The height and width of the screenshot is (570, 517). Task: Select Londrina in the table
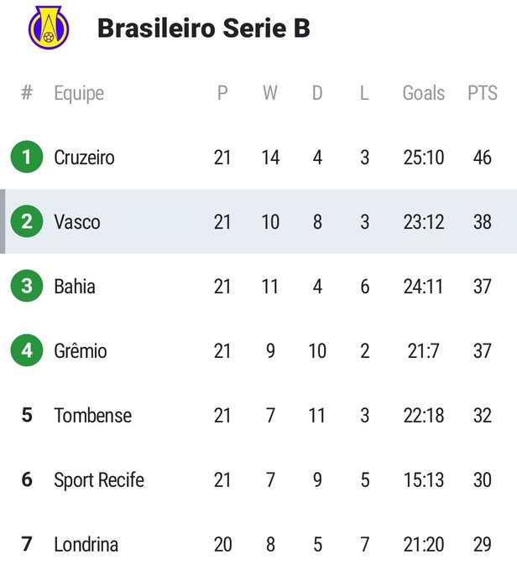point(86,545)
